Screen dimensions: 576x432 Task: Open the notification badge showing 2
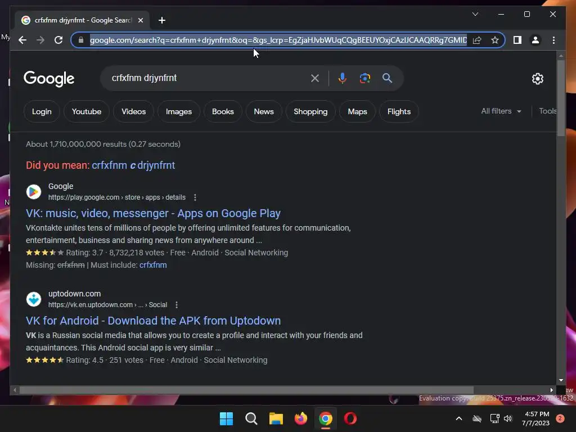[x=560, y=418]
